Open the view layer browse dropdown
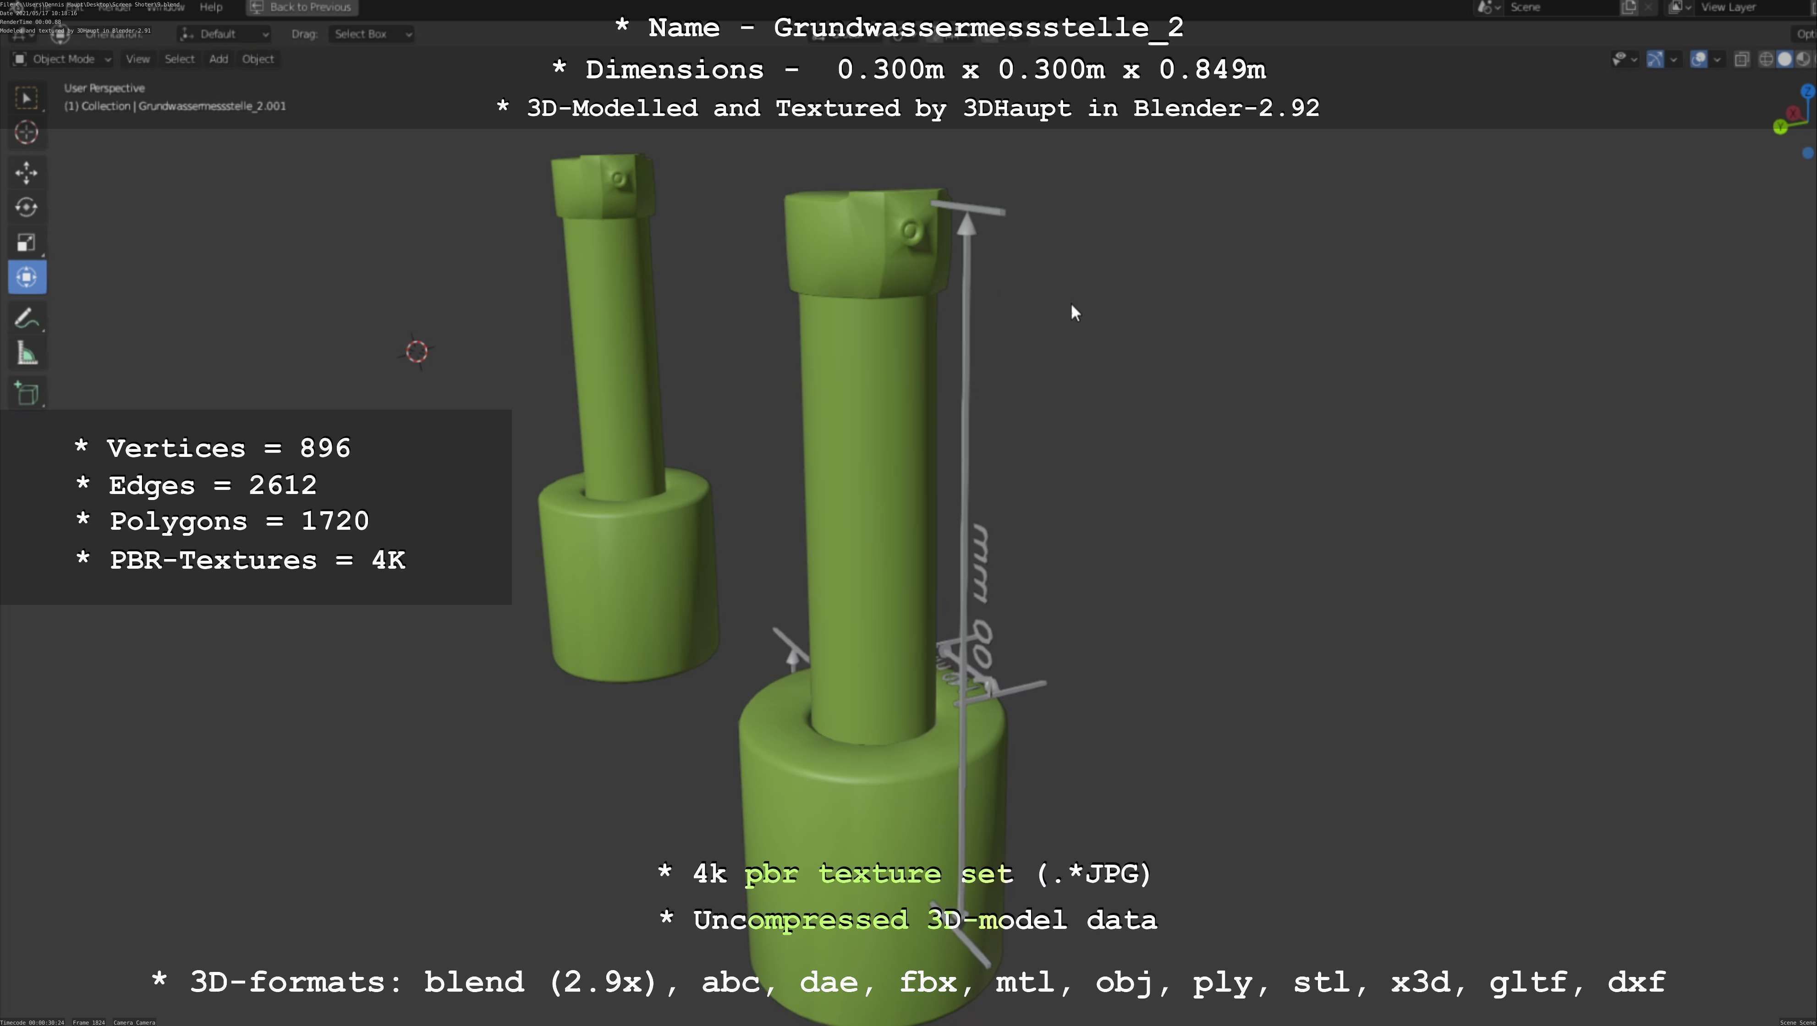This screenshot has width=1817, height=1026. click(1680, 7)
